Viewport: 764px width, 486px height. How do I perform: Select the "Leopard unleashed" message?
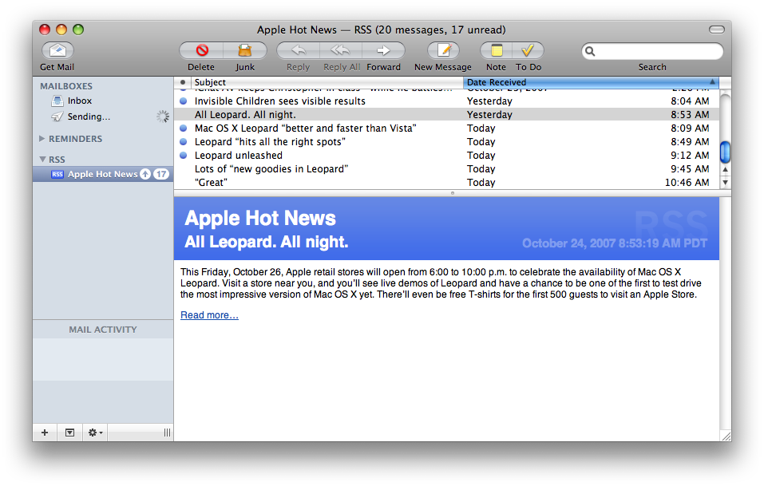click(x=446, y=156)
